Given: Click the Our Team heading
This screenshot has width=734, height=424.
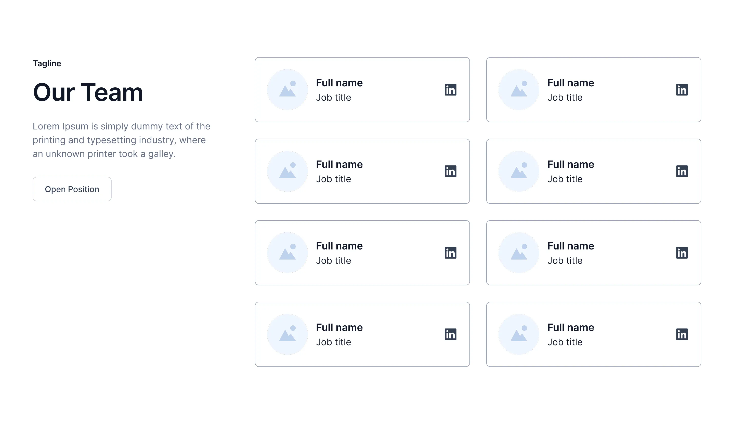Looking at the screenshot, I should (x=88, y=92).
